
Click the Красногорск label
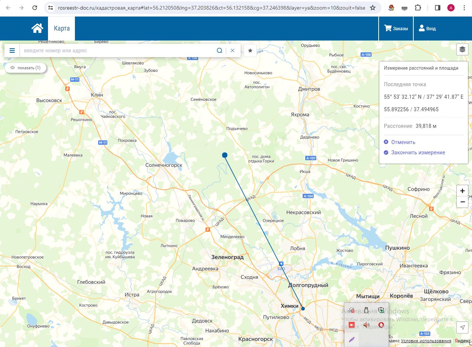point(255,339)
